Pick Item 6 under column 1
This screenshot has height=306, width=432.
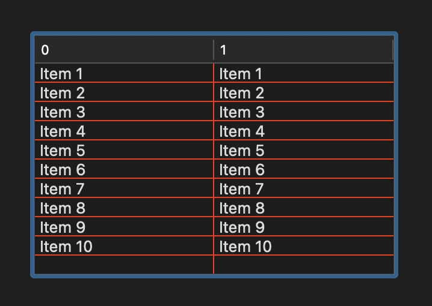coord(241,170)
